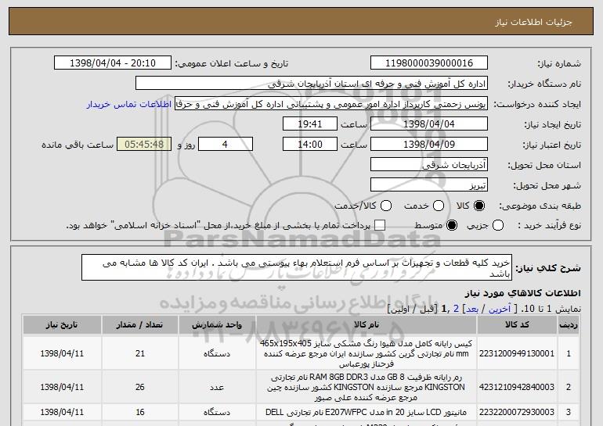Click the validity time field 14:00
Image resolution: width=603 pixels, height=426 pixels.
(310, 145)
